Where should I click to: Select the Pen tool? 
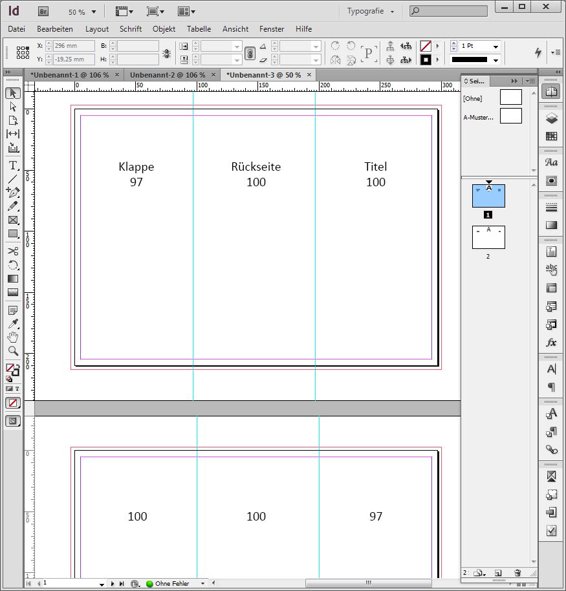pos(12,192)
